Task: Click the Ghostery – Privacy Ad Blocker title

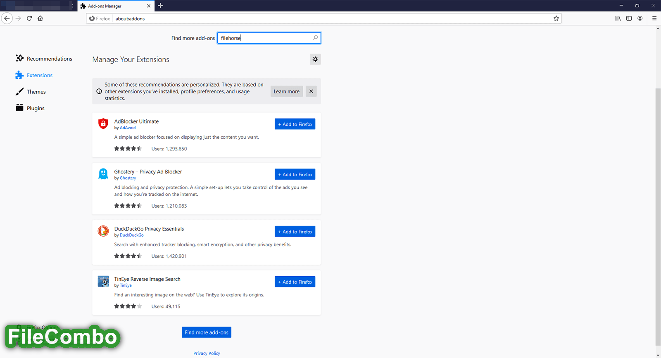Action: pyautogui.click(x=148, y=172)
